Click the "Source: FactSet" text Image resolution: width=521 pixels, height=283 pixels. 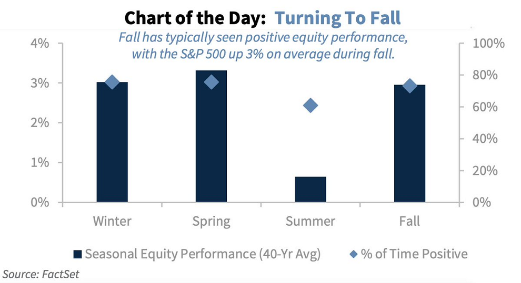pyautogui.click(x=40, y=274)
